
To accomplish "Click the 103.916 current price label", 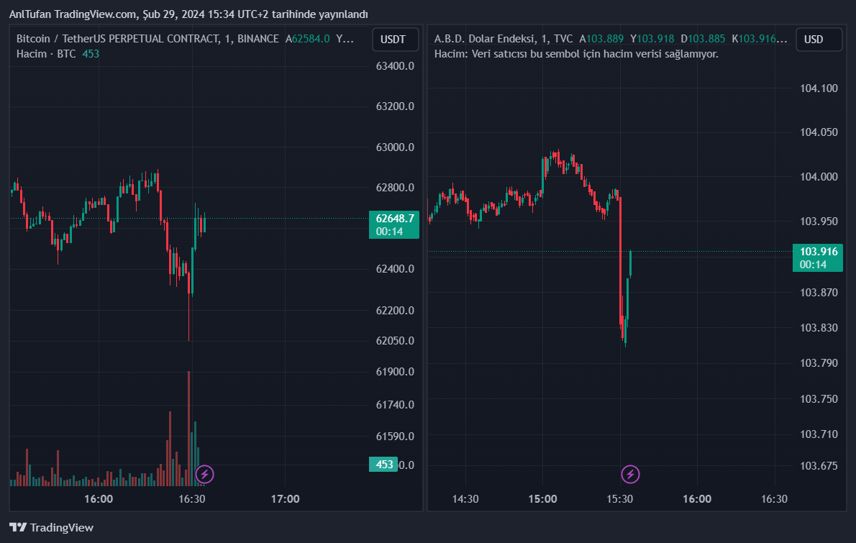I will 819,252.
